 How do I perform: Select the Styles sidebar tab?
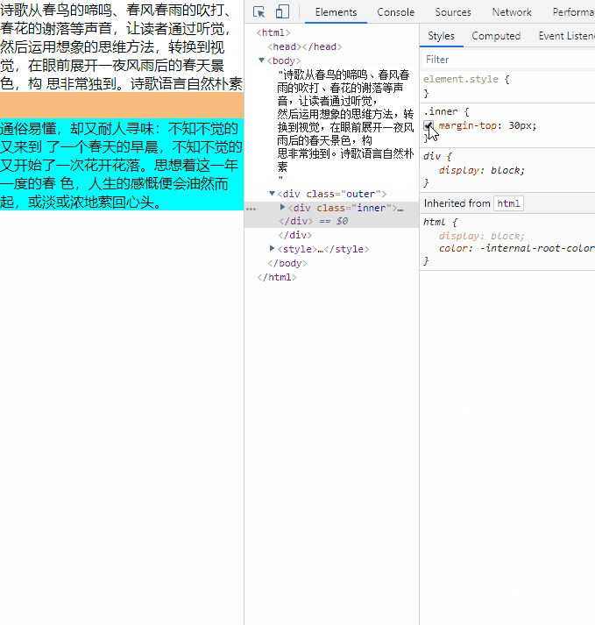[441, 36]
